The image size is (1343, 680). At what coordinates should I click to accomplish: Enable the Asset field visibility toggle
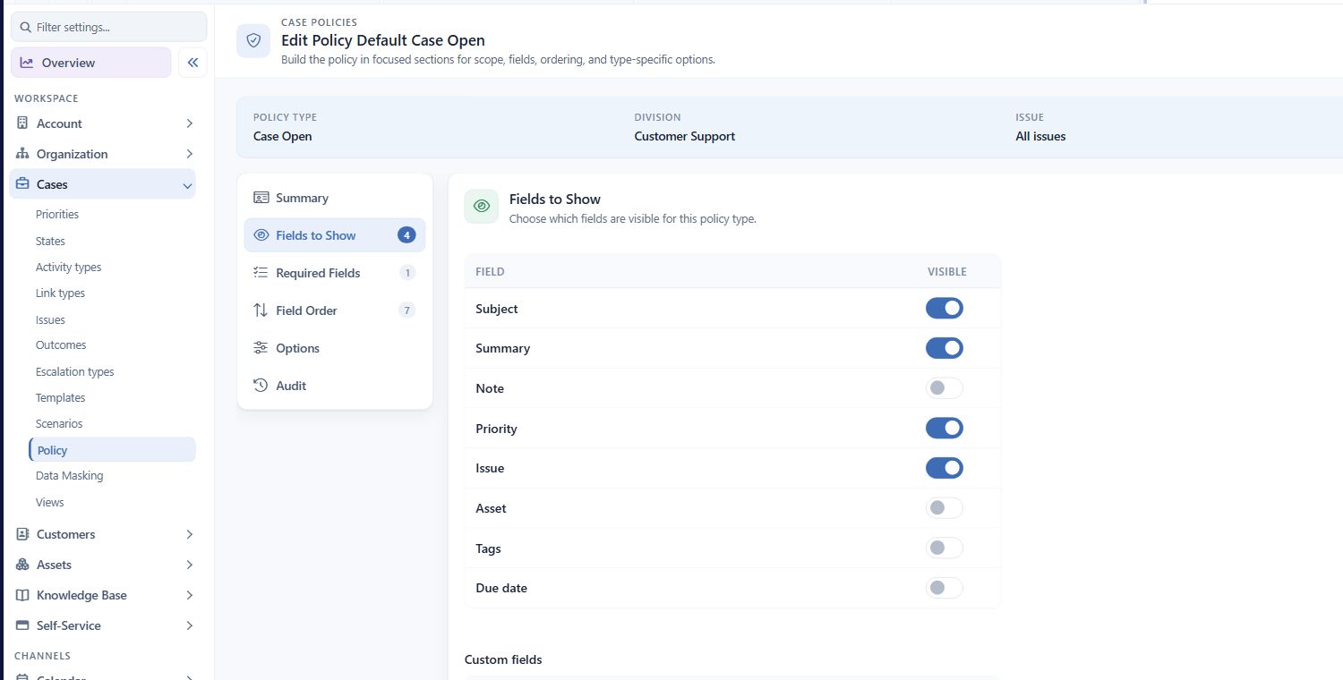(x=945, y=508)
